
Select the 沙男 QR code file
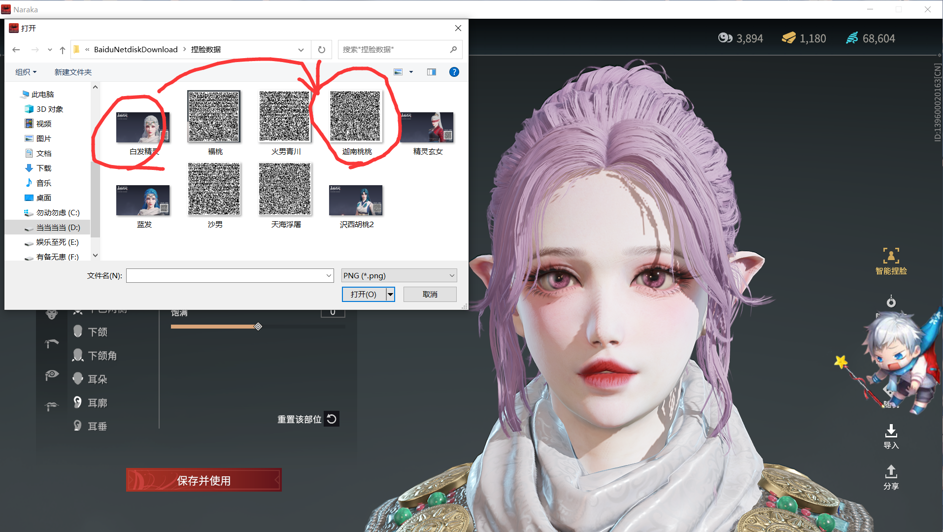pyautogui.click(x=214, y=196)
